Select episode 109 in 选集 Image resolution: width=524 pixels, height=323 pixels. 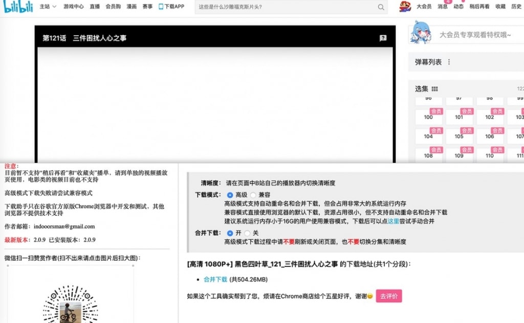(459, 155)
